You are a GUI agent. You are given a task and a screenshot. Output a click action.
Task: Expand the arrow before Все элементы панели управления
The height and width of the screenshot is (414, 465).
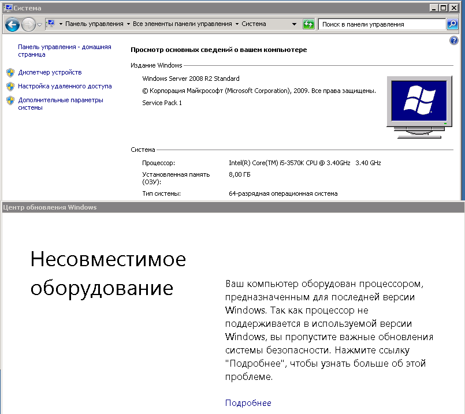[128, 24]
